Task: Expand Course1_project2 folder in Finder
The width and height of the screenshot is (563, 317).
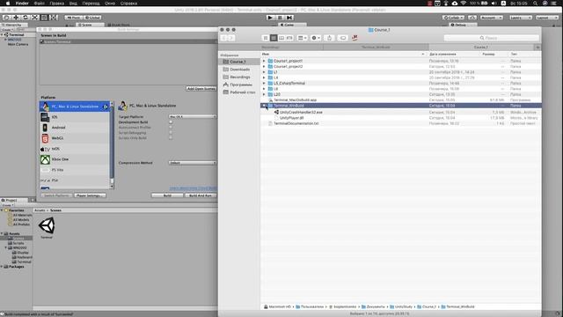Action: [x=264, y=67]
